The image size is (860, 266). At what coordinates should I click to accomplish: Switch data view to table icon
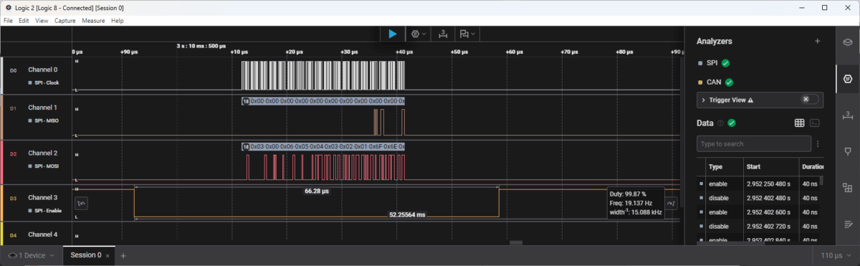[800, 123]
